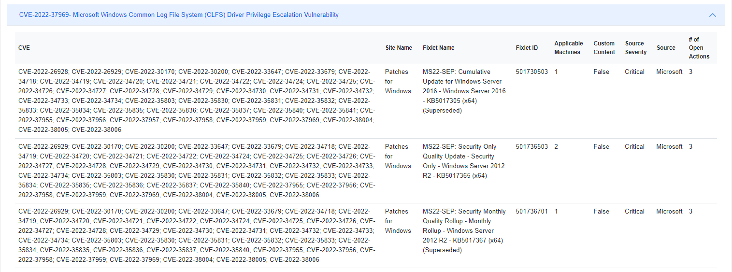This screenshot has height=272, width=732.
Task: Click Fixlet ID 501736503
Action: (x=531, y=147)
